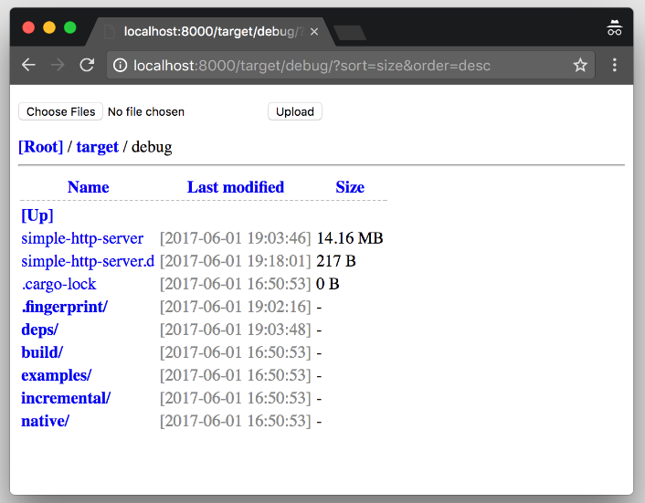Open the target breadcrumb link
The image size is (645, 503).
coord(98,146)
